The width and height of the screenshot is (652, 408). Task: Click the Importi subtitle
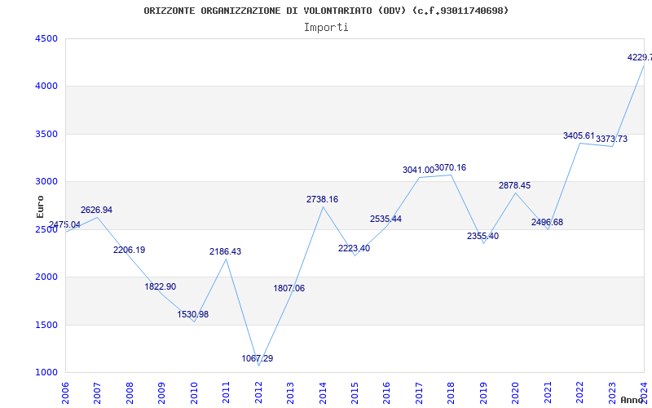pos(326,28)
